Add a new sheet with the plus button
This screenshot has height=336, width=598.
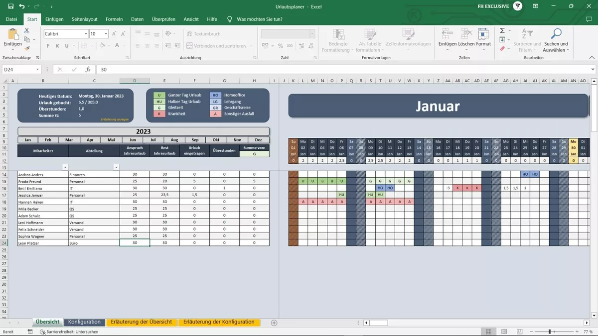(x=274, y=323)
